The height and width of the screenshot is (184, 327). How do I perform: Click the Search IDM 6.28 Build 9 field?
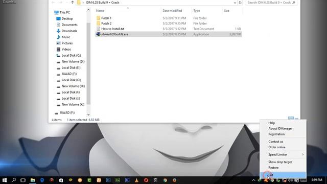click(271, 3)
